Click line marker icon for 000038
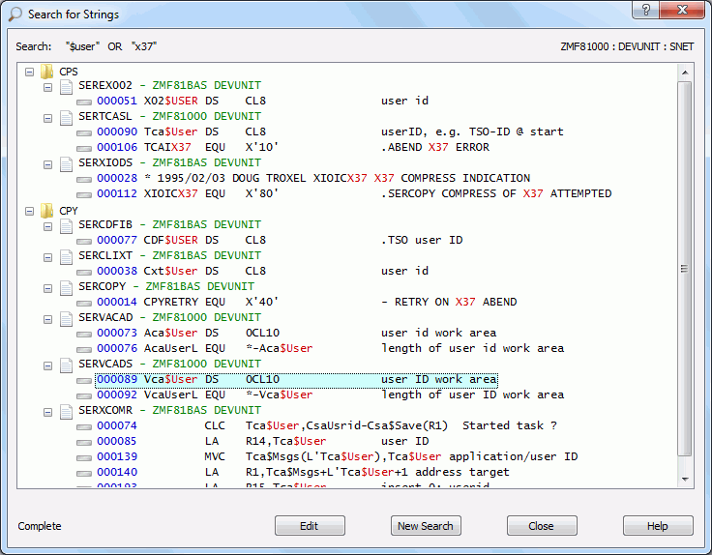 (x=84, y=273)
